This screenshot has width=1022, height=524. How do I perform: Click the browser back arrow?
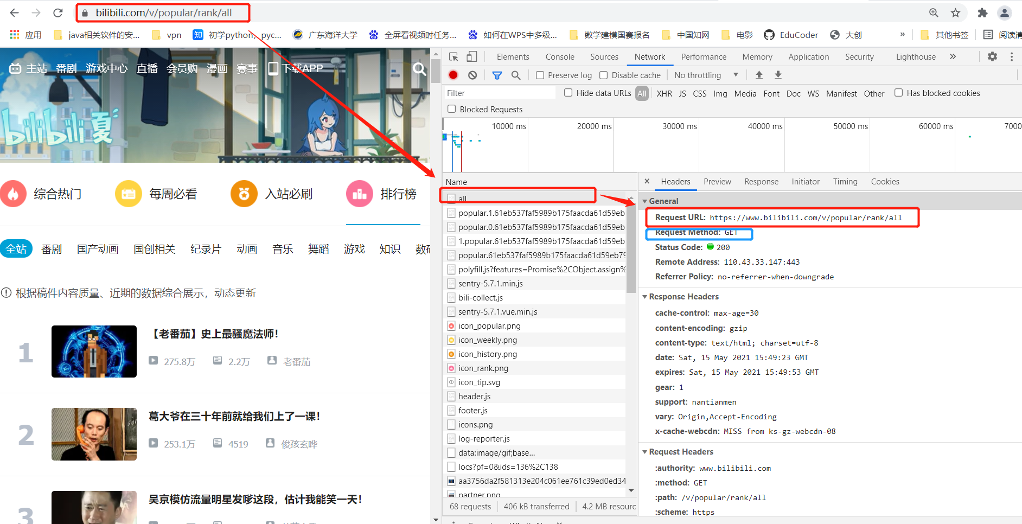click(15, 12)
